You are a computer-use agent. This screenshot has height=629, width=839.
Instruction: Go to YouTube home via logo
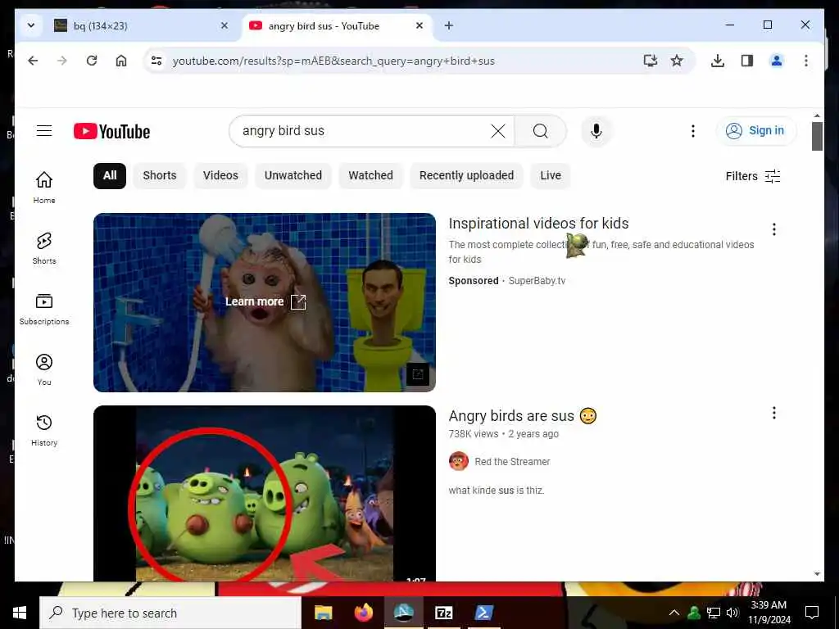click(111, 131)
